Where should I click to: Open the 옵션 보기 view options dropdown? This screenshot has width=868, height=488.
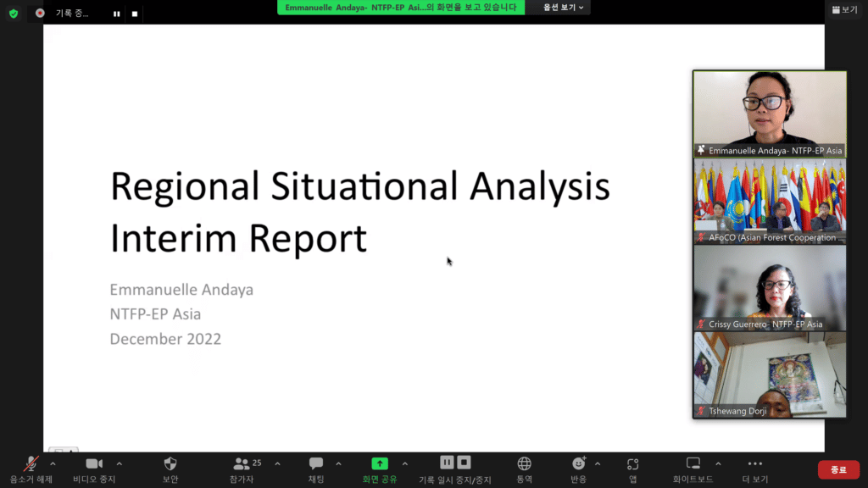[x=563, y=8]
